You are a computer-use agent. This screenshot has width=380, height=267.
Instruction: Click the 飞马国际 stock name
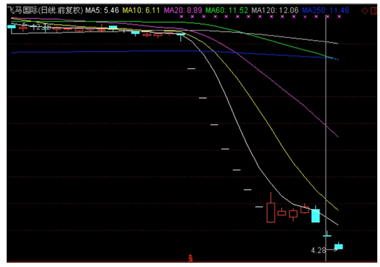pyautogui.click(x=23, y=10)
